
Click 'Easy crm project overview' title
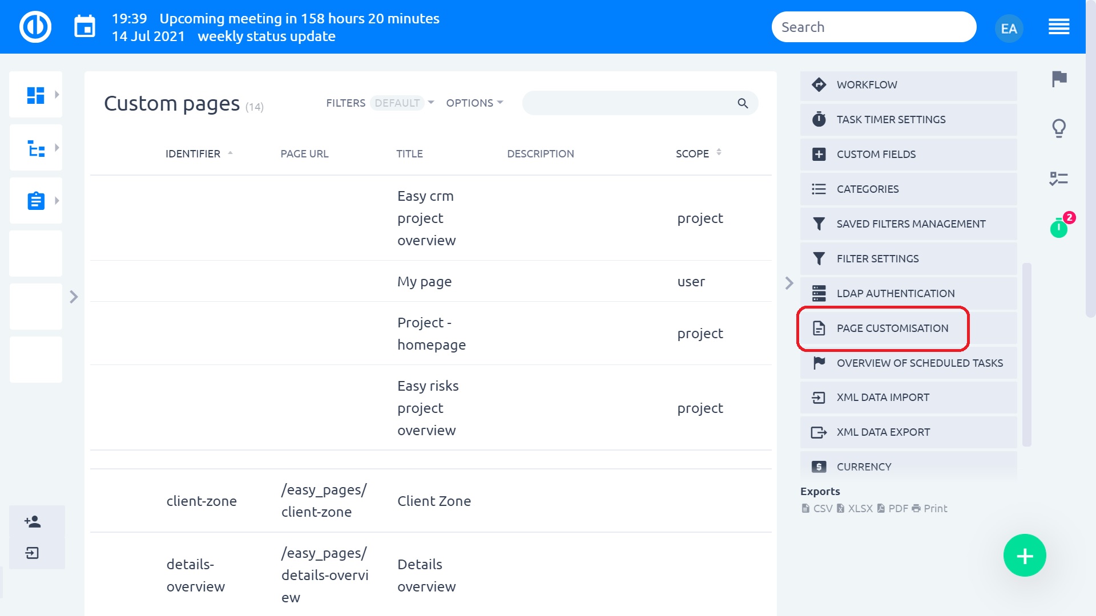[x=426, y=218]
